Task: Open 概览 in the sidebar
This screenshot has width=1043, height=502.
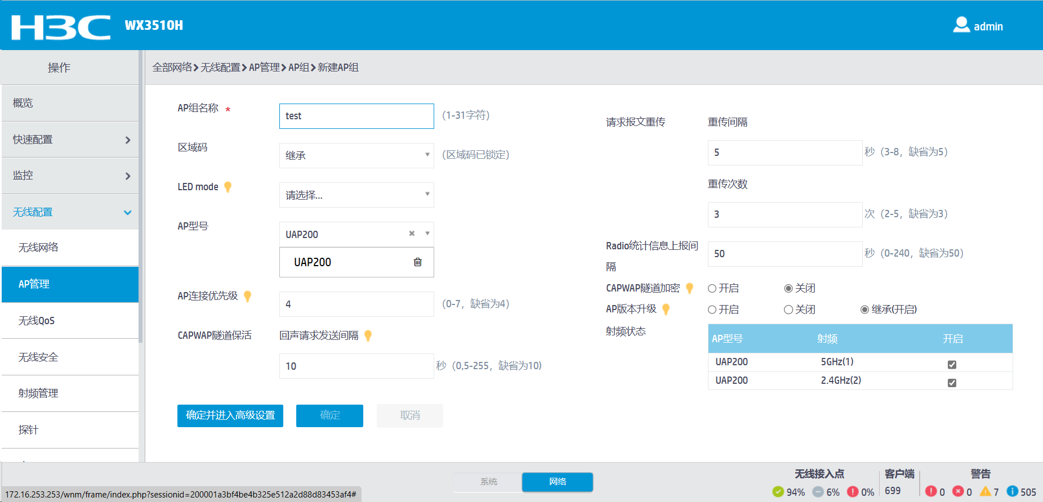Action: [70, 103]
